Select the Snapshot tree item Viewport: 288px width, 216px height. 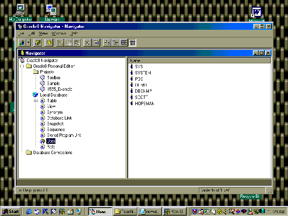pos(55,124)
